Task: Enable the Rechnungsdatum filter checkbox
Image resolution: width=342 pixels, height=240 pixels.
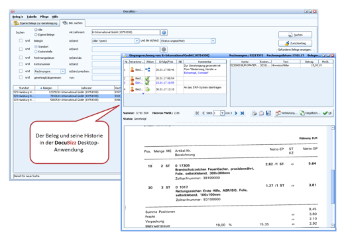Action: pos(21,58)
